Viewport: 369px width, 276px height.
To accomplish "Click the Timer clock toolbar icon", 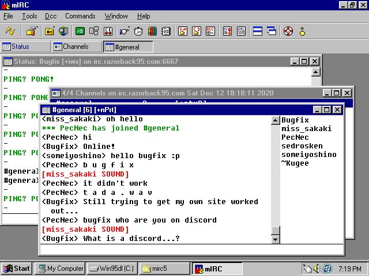I will 139,31.
